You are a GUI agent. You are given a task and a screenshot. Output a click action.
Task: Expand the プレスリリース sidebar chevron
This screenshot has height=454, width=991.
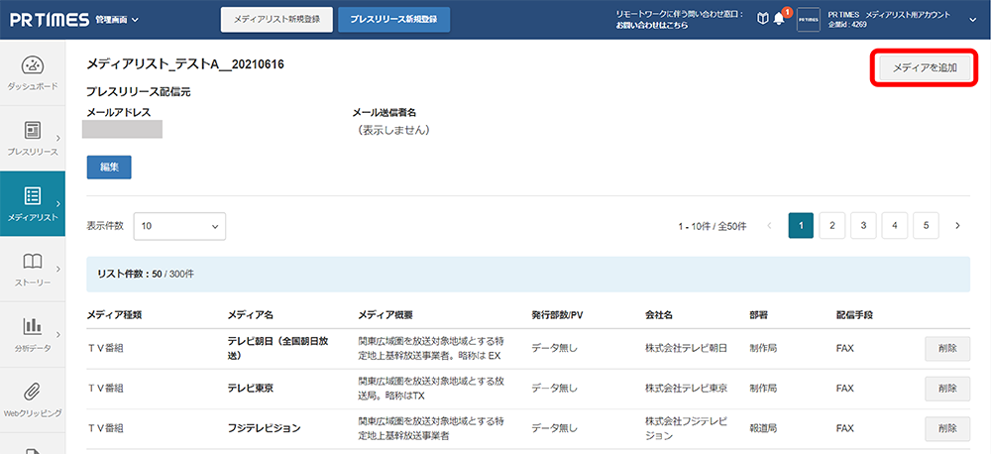click(x=58, y=138)
